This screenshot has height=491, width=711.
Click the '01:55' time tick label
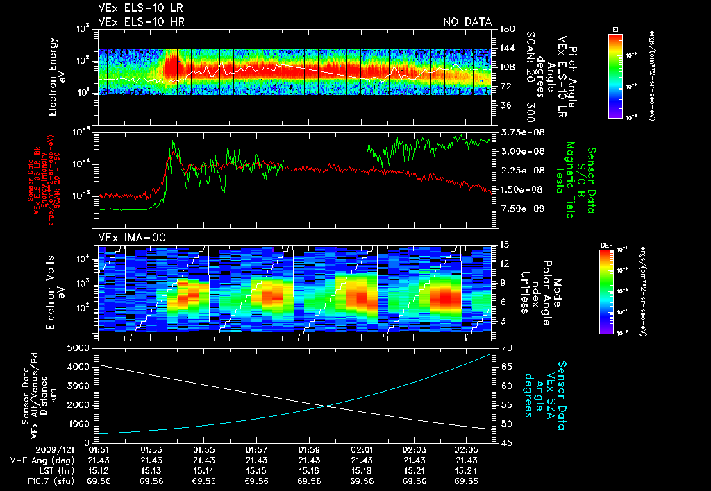click(204, 450)
